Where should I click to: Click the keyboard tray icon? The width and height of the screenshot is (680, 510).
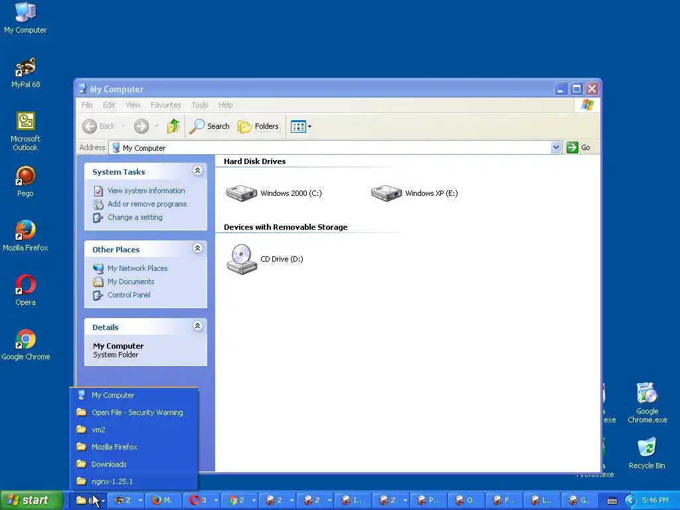point(612,501)
